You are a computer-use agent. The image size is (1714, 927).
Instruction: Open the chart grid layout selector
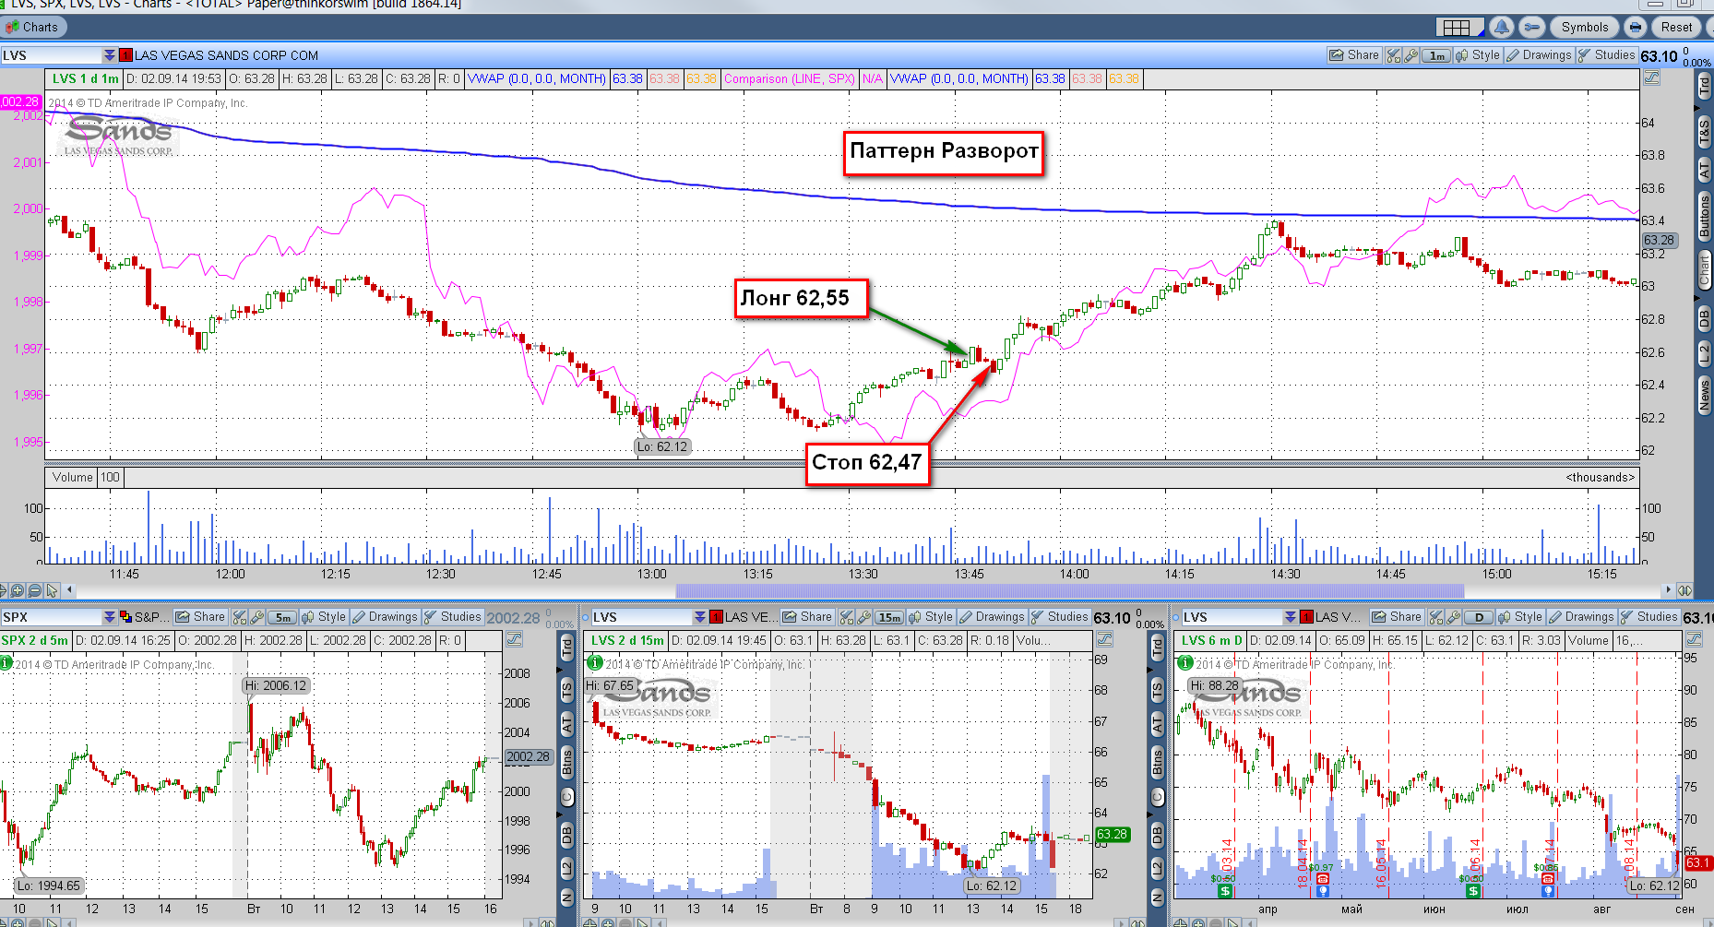point(1459,27)
